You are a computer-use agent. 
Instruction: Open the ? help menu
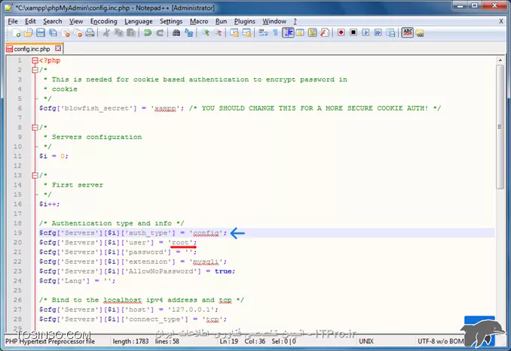point(295,22)
